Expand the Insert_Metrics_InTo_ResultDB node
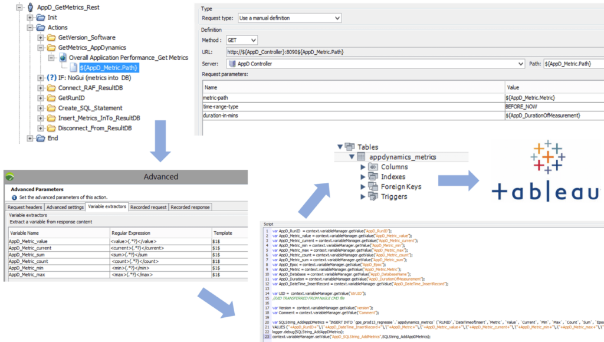 pyautogui.click(x=41, y=118)
